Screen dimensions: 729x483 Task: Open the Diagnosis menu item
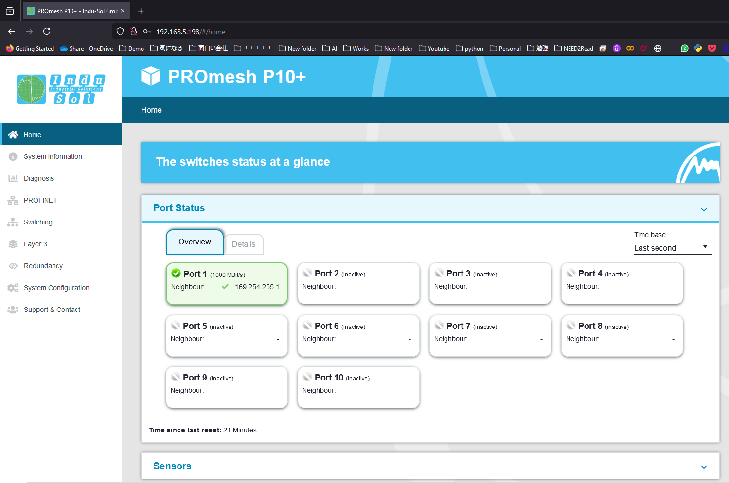61,178
